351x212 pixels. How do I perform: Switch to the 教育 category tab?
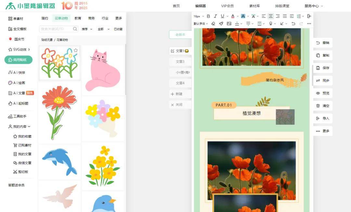pos(78,18)
